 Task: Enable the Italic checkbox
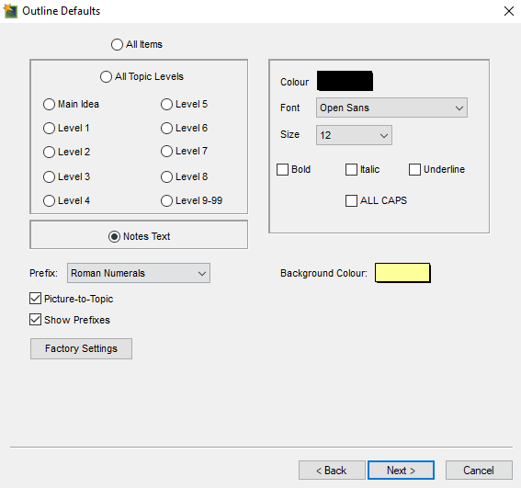(351, 169)
